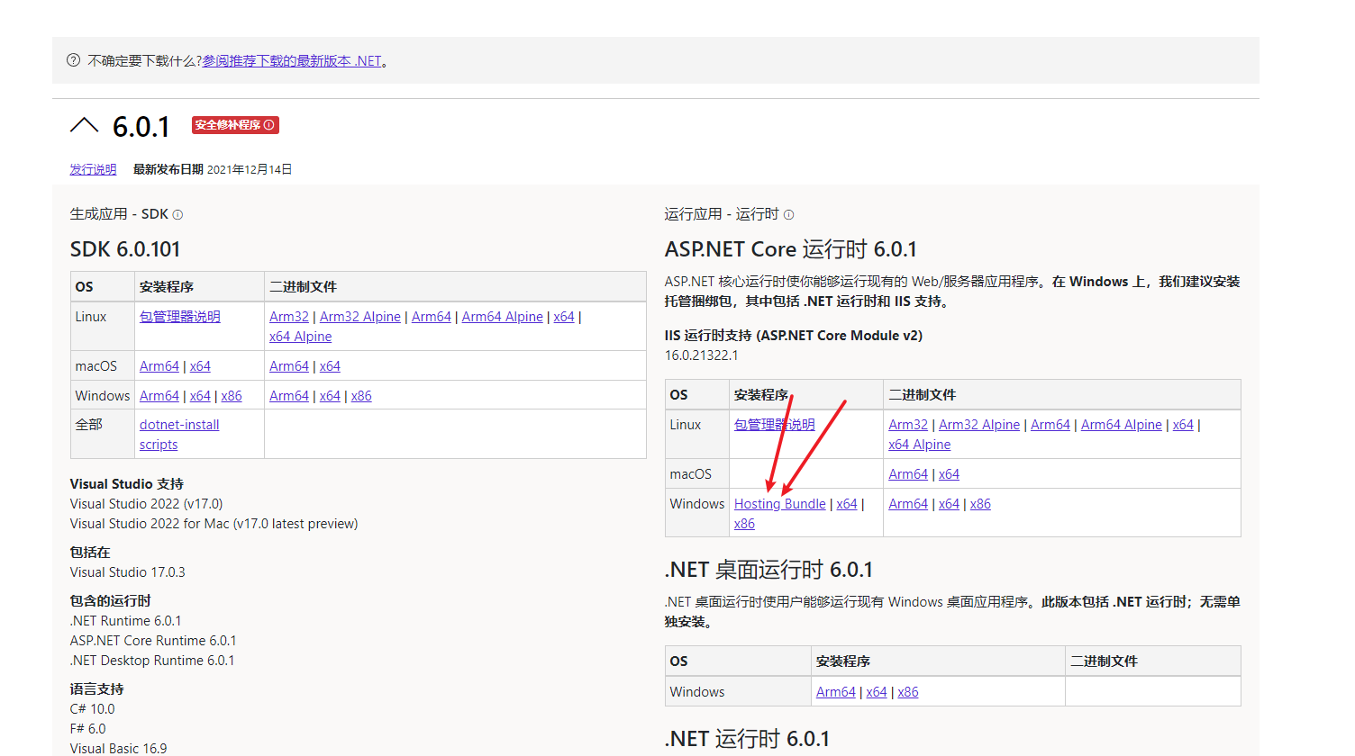
Task: Download ASP.NET Core runtime Windows x64 binary
Action: [x=949, y=504]
